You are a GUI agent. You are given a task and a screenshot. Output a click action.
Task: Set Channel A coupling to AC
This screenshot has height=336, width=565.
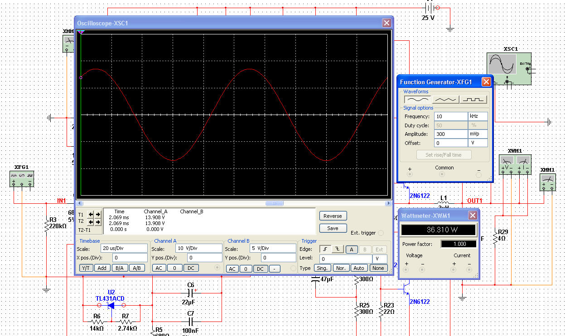pyautogui.click(x=159, y=268)
